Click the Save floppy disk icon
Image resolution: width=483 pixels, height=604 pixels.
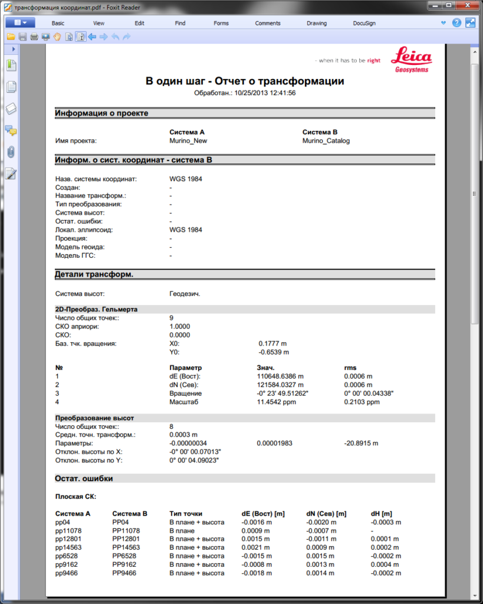(22, 37)
